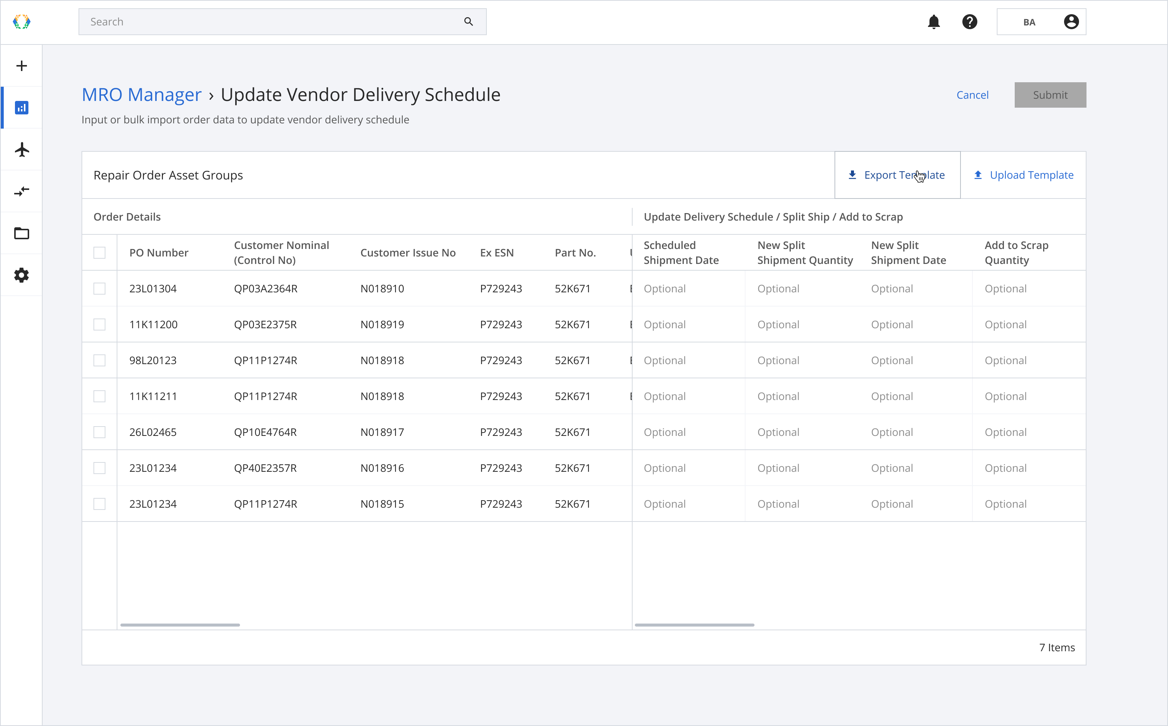Toggle the select-all header checkbox
The width and height of the screenshot is (1168, 726).
[99, 253]
